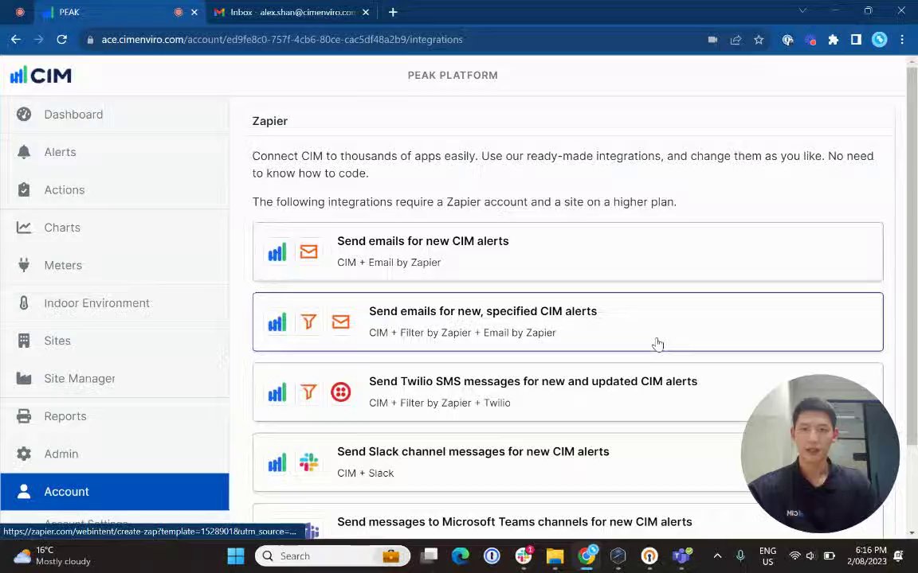Viewport: 918px width, 573px height.
Task: Open File Explorer from taskbar
Action: coord(555,556)
